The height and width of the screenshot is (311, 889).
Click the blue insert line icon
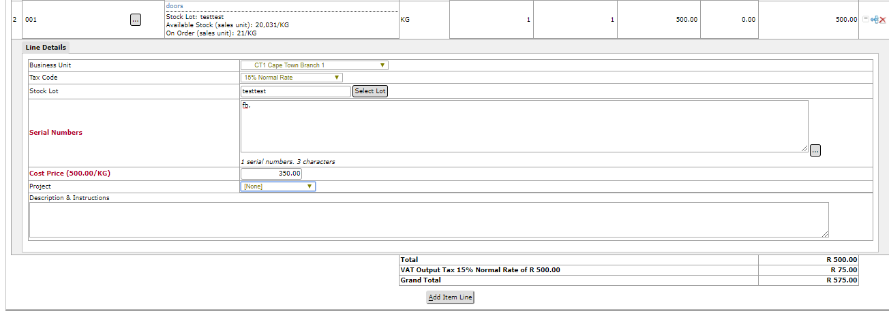tap(875, 20)
